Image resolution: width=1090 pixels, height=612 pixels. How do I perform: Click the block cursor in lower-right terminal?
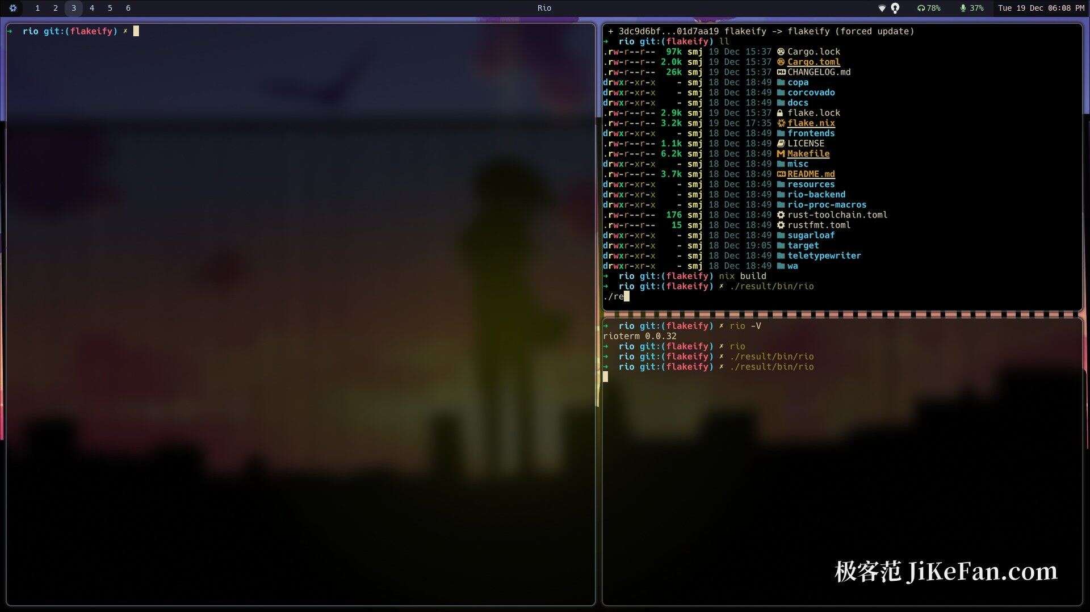point(605,377)
